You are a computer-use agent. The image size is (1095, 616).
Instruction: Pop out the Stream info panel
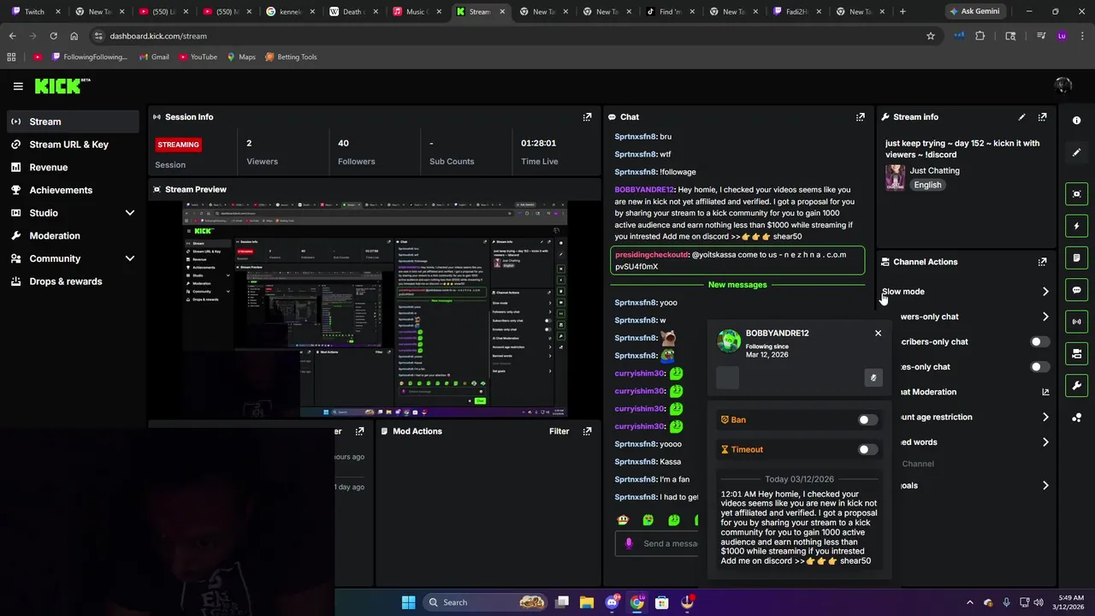coord(1042,117)
